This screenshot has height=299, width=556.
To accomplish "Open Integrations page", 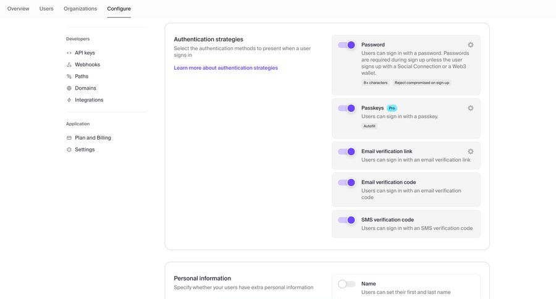I will (89, 100).
